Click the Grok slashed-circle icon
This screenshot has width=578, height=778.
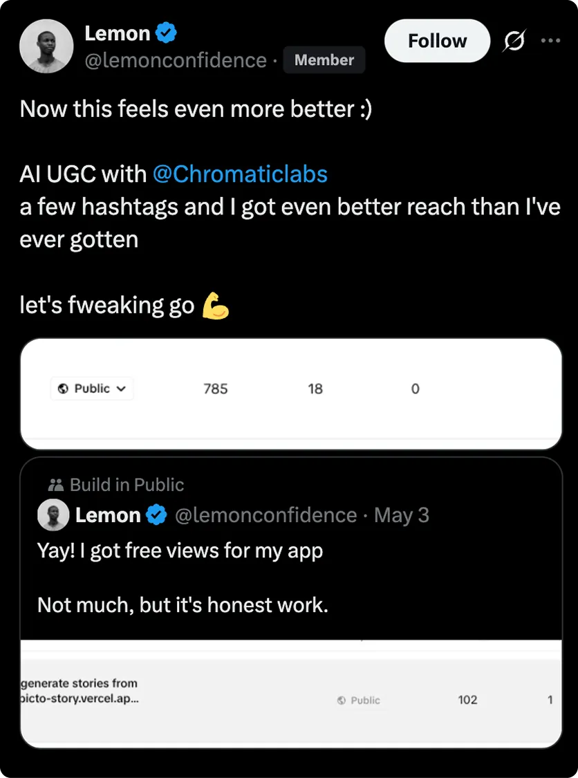click(514, 41)
